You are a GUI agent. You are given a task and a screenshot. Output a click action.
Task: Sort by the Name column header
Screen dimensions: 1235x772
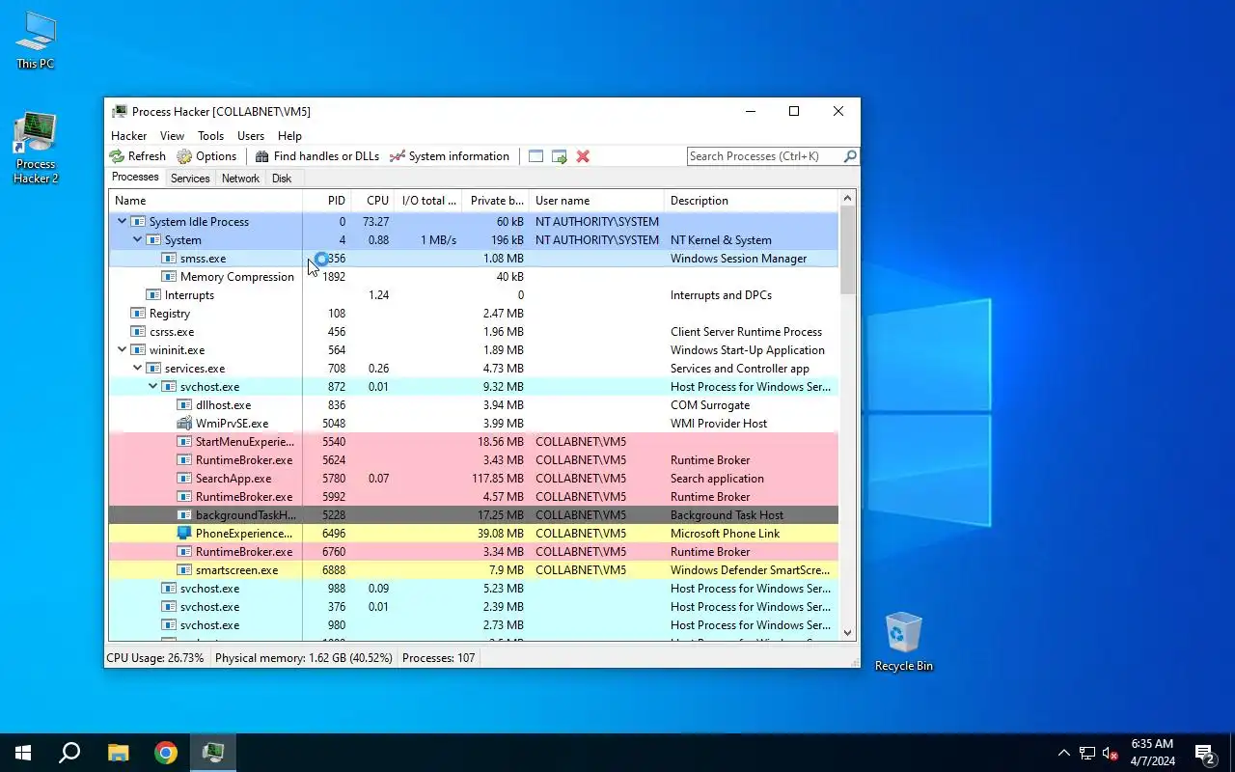point(206,201)
